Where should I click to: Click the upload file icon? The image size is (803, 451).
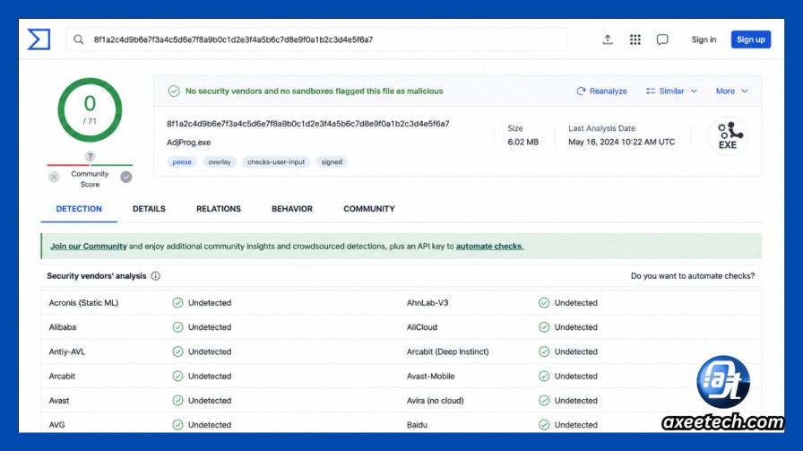(608, 39)
